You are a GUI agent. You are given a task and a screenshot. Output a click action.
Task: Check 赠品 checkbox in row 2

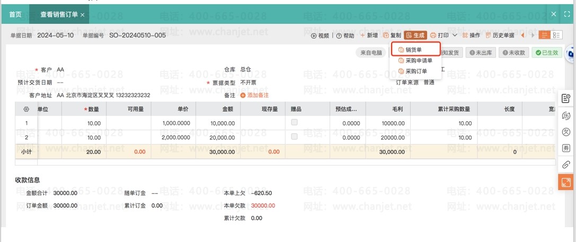pyautogui.click(x=294, y=137)
